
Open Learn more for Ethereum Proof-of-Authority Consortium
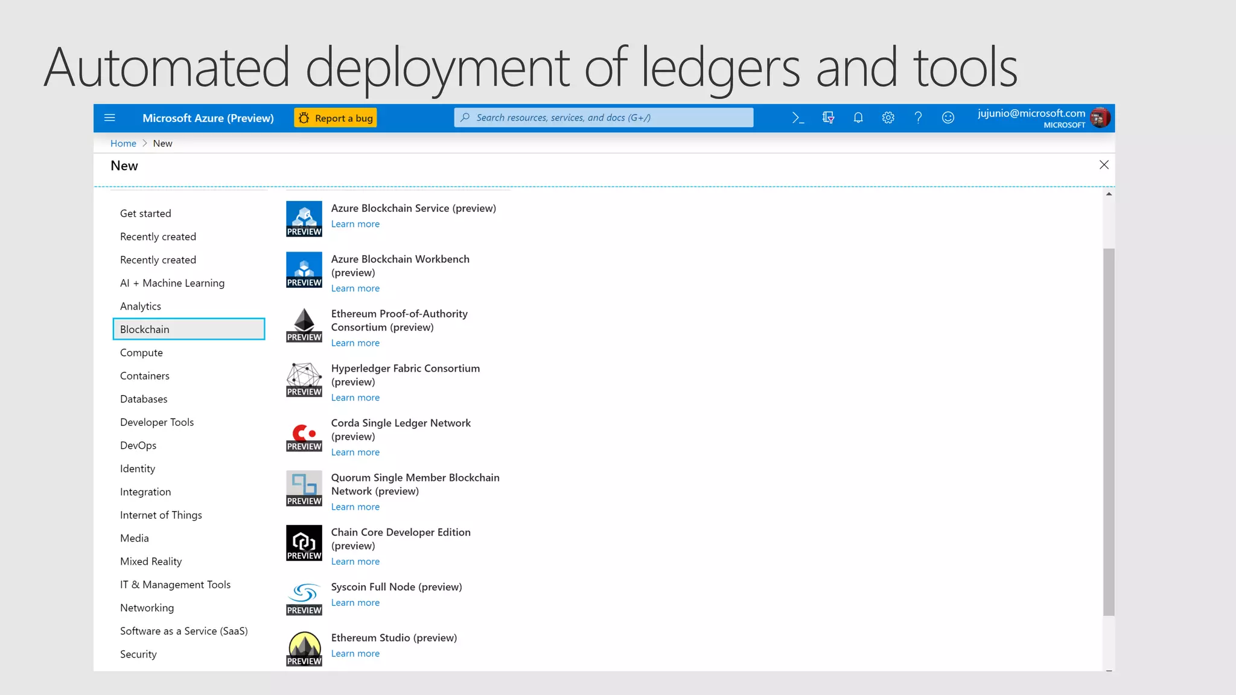tap(355, 343)
